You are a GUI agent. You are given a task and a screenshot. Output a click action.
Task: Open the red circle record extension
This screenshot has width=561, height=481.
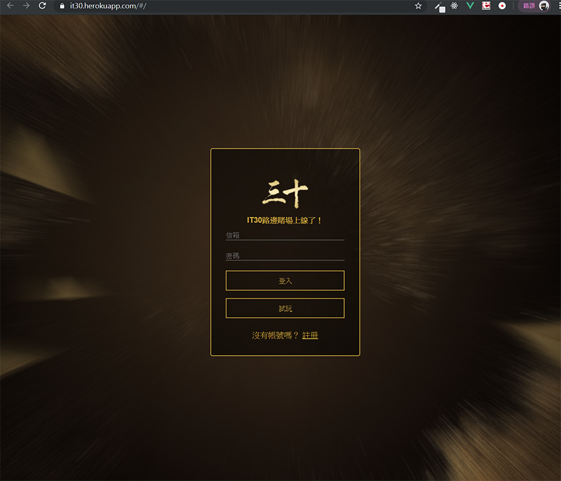(502, 6)
